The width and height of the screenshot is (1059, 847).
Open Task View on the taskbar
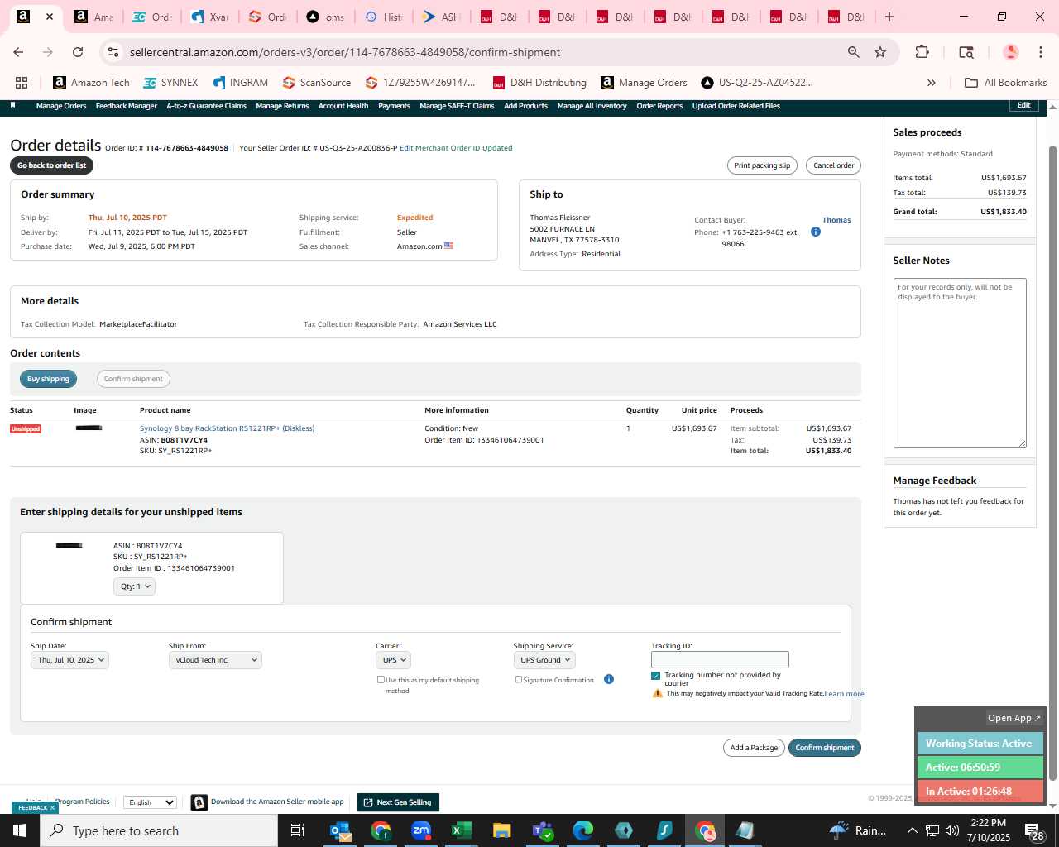298,830
